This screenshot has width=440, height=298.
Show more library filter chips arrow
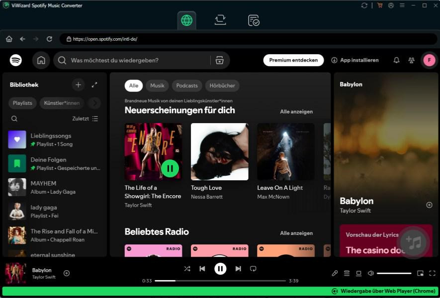click(94, 103)
